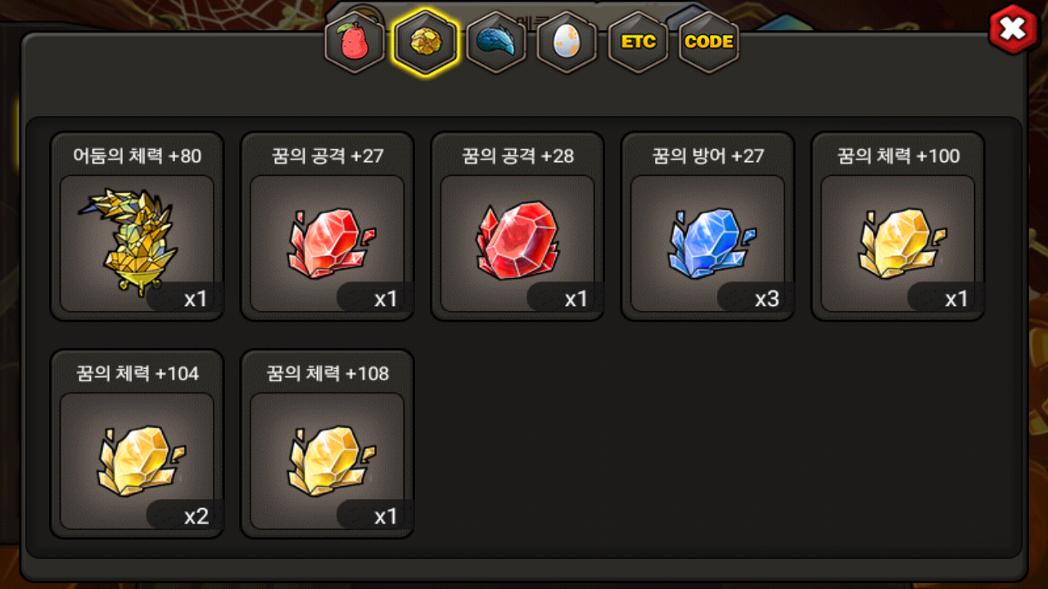Open the red fruit inventory tab
The image size is (1048, 589).
coord(355,43)
